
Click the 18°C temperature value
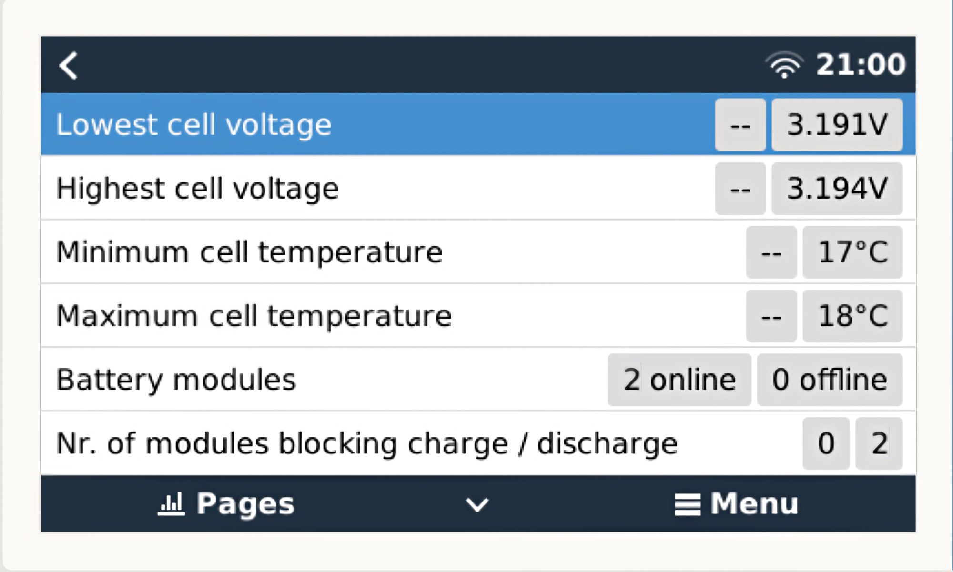(852, 316)
